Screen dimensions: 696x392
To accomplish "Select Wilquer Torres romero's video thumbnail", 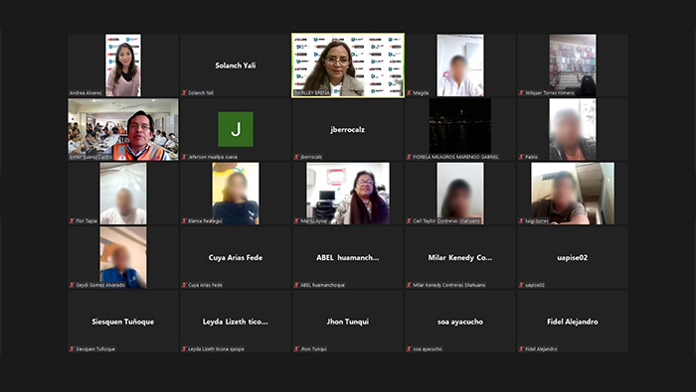I will [573, 65].
